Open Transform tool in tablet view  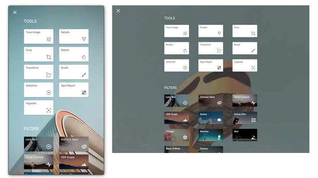(x=211, y=48)
